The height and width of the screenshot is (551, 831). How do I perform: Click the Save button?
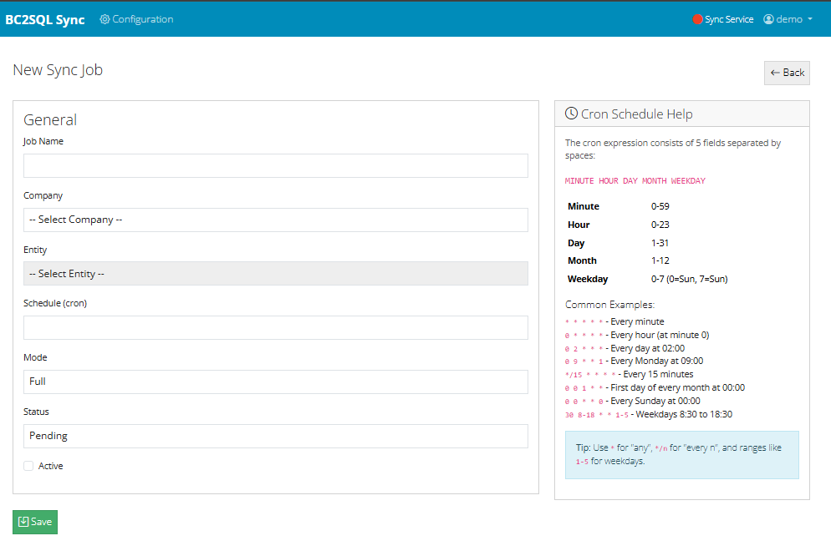(x=34, y=522)
